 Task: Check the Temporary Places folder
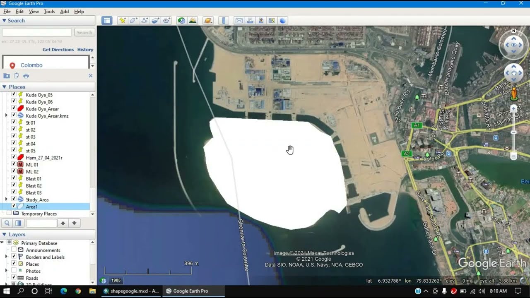pos(9,213)
